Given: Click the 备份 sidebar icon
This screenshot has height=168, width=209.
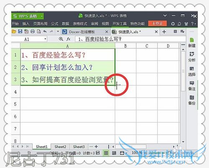Looking at the screenshot, I should click(192, 100).
